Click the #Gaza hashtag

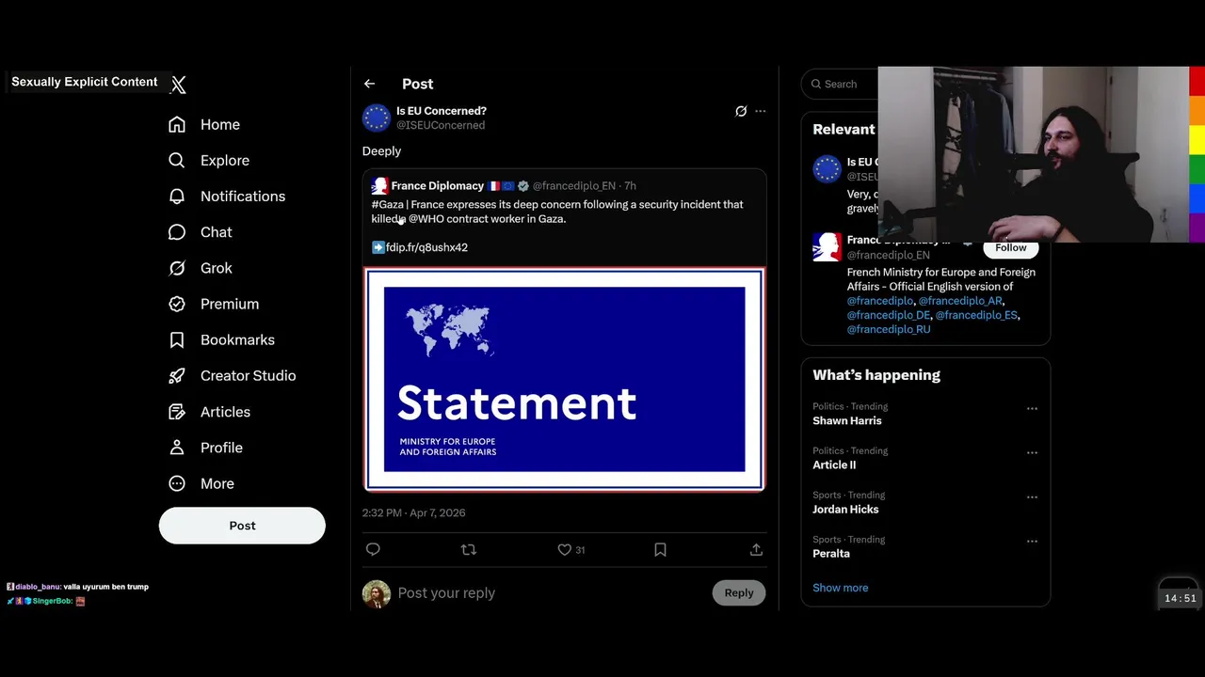[388, 204]
